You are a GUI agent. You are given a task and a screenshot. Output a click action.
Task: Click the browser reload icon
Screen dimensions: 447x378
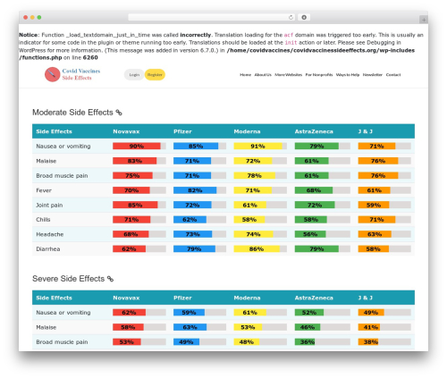point(291,18)
